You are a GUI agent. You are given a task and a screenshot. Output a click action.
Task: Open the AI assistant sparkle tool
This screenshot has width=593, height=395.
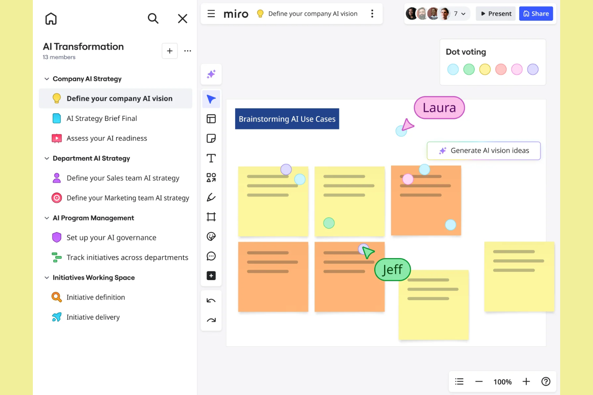[x=211, y=74]
